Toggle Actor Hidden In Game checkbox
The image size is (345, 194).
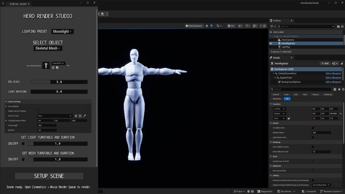click(x=313, y=147)
